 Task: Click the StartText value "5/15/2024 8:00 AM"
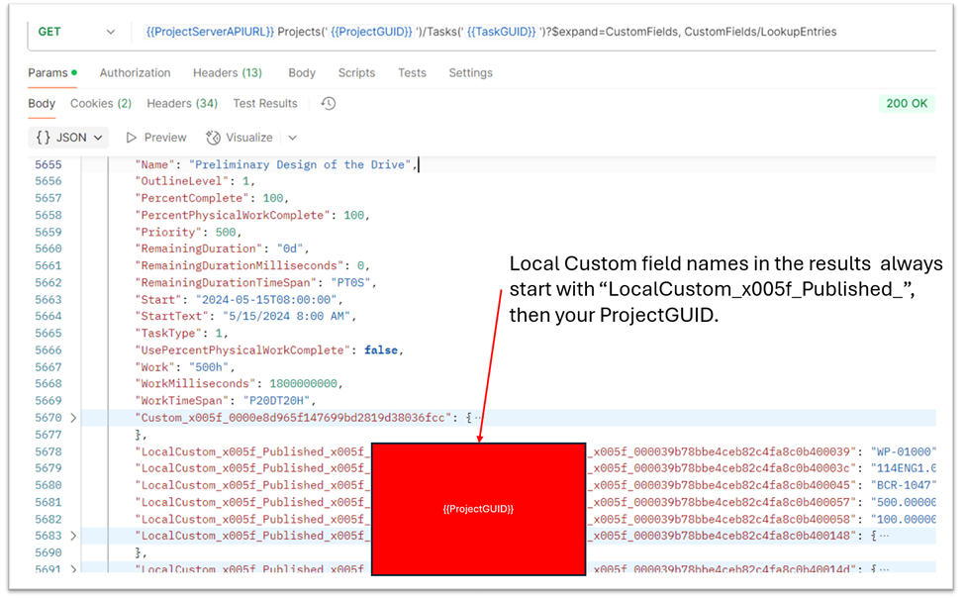click(x=286, y=316)
